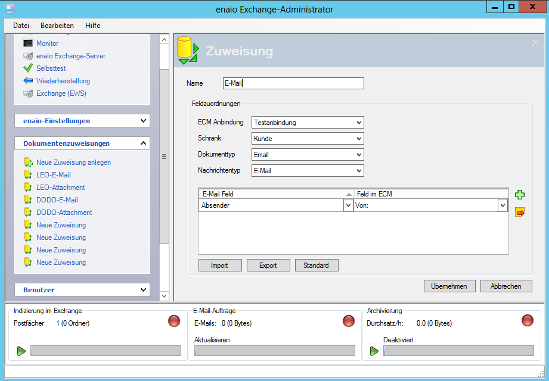
Task: Click the Monitor icon in the sidebar
Action: 28,43
